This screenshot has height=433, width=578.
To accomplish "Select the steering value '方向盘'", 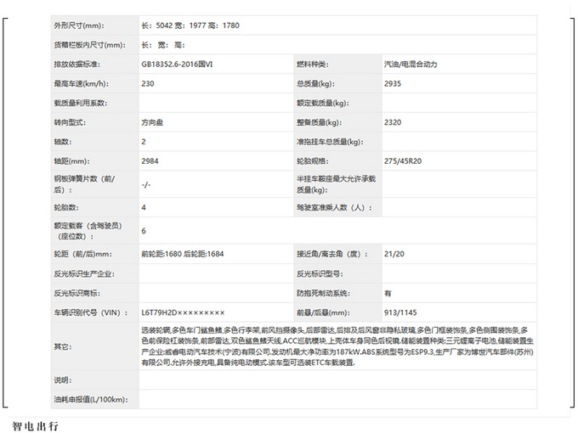I will coord(152,122).
